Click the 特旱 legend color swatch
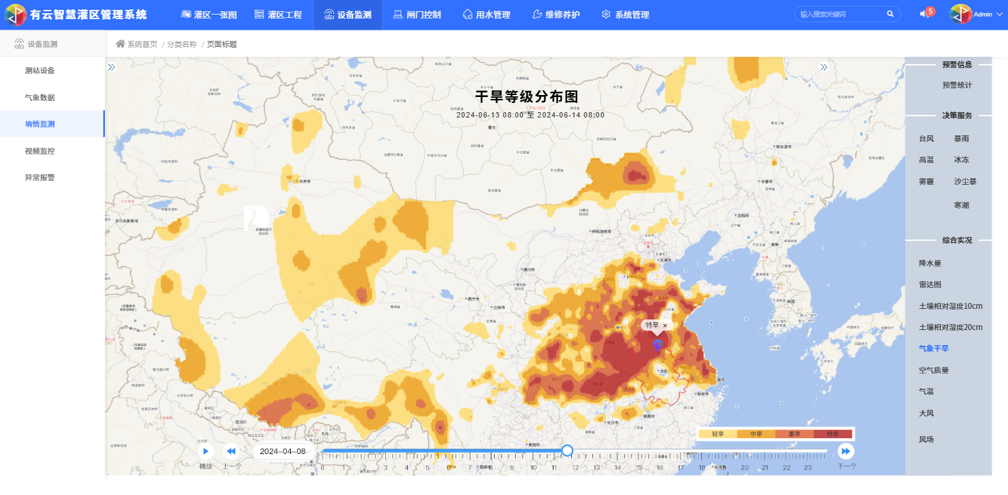The width and height of the screenshot is (1008, 495). coord(834,434)
